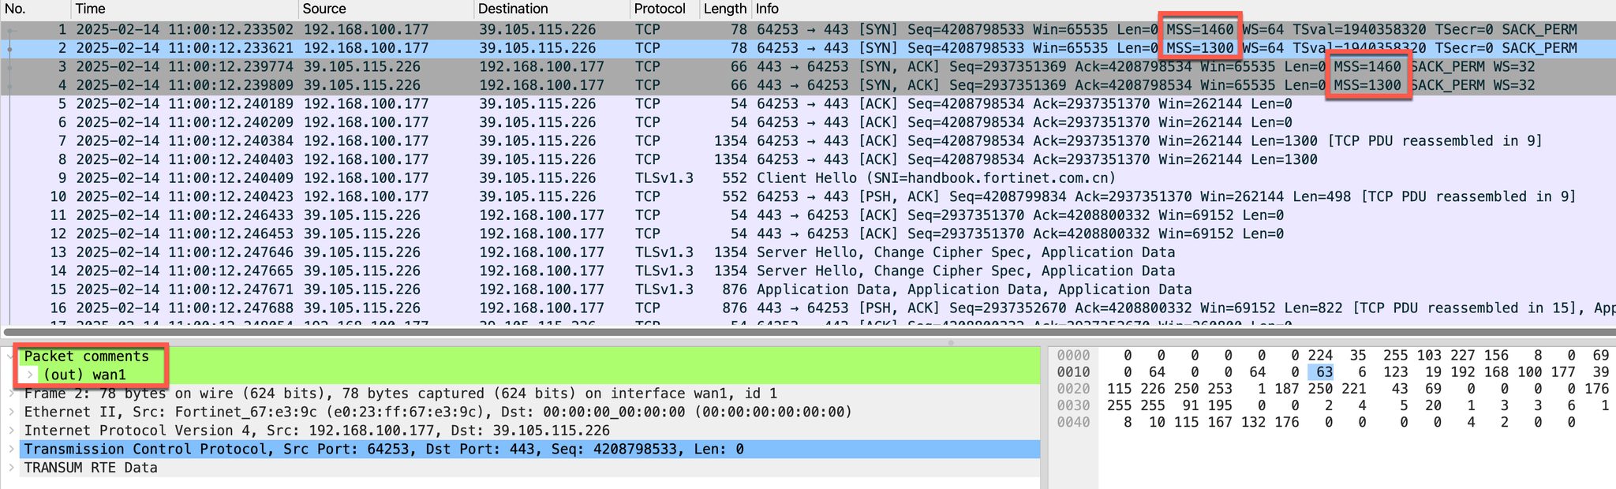Click the Source column header
Screen dimensions: 1616x489
coord(387,9)
